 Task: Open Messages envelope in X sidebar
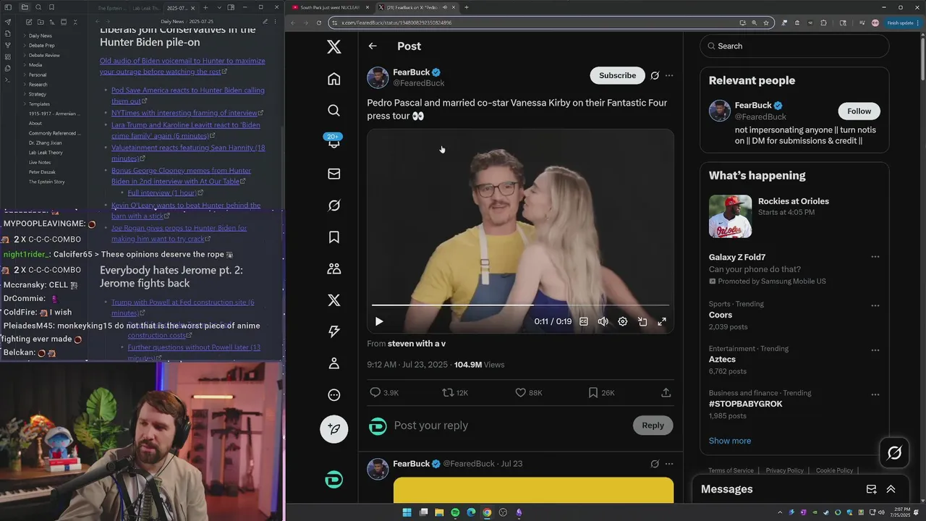click(334, 174)
